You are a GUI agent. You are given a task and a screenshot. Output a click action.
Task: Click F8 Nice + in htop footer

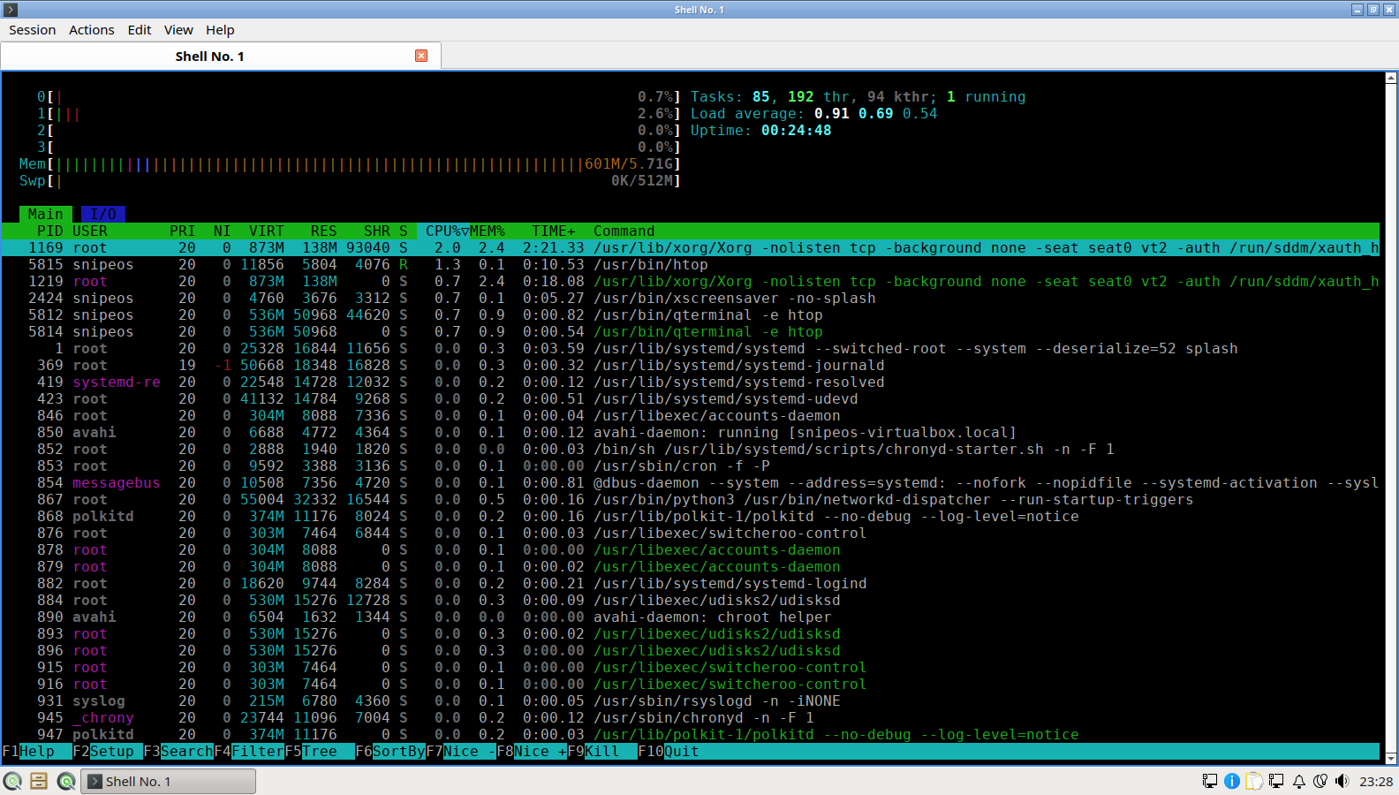(532, 752)
